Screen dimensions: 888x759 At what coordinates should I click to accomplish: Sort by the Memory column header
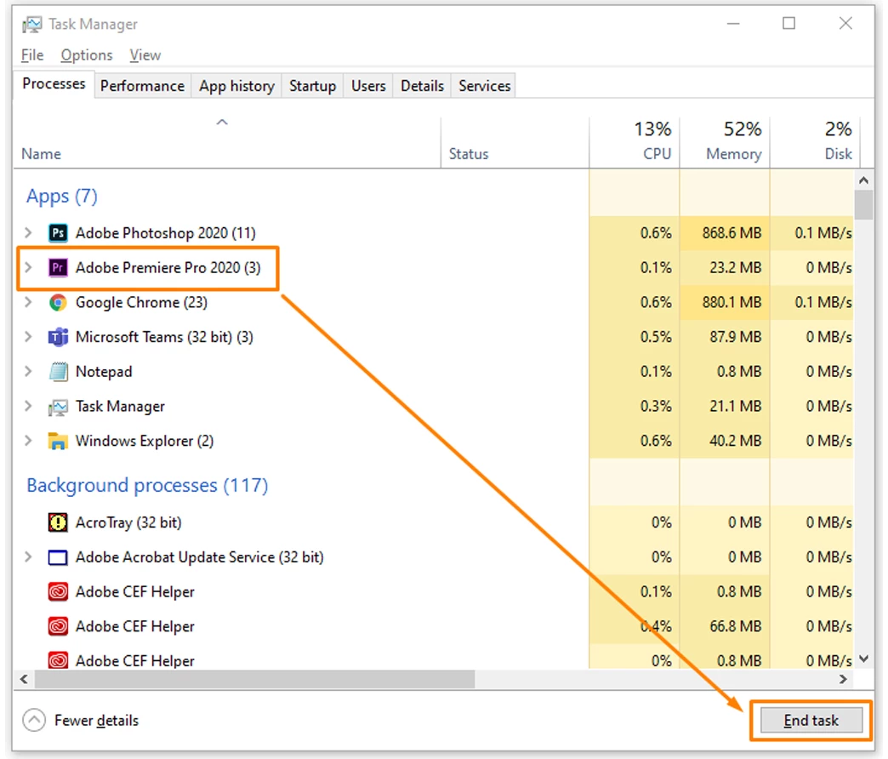[725, 142]
